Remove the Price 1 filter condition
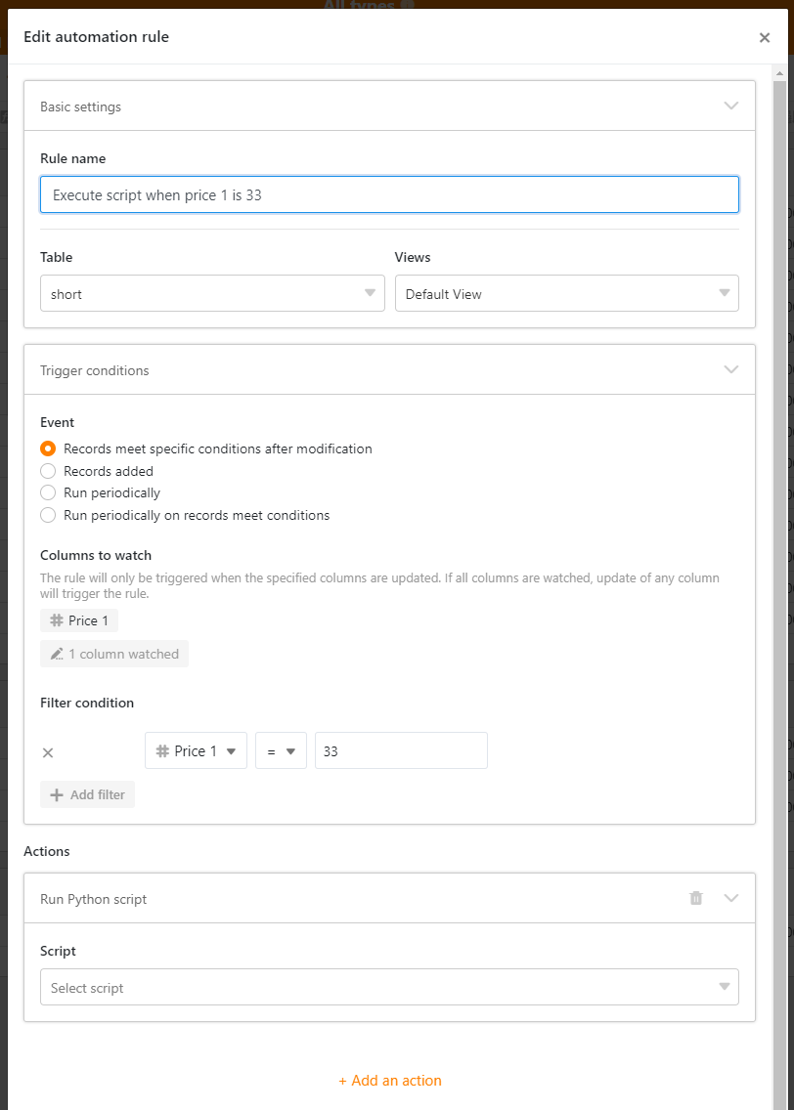 tap(48, 752)
